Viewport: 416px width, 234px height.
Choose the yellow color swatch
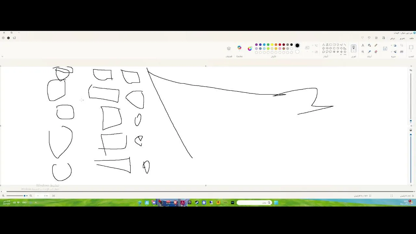(272, 45)
